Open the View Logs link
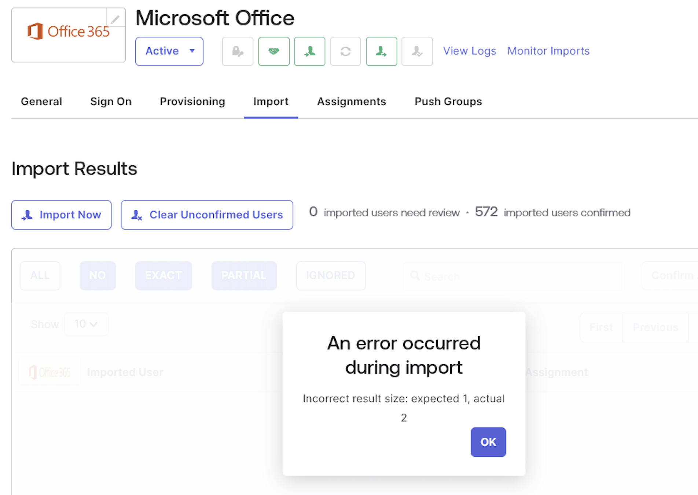698x495 pixels. click(x=469, y=51)
